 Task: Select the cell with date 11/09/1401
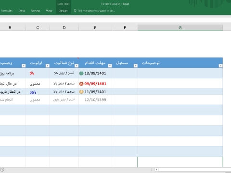pos(95,92)
